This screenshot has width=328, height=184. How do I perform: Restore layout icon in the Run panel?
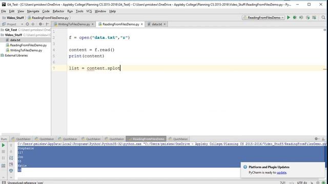click(x=4, y=166)
